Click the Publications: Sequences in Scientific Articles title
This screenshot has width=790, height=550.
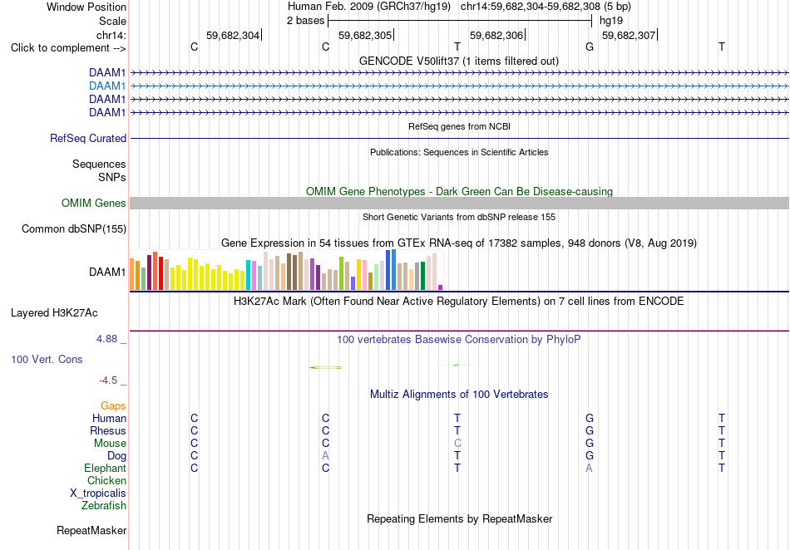click(459, 152)
